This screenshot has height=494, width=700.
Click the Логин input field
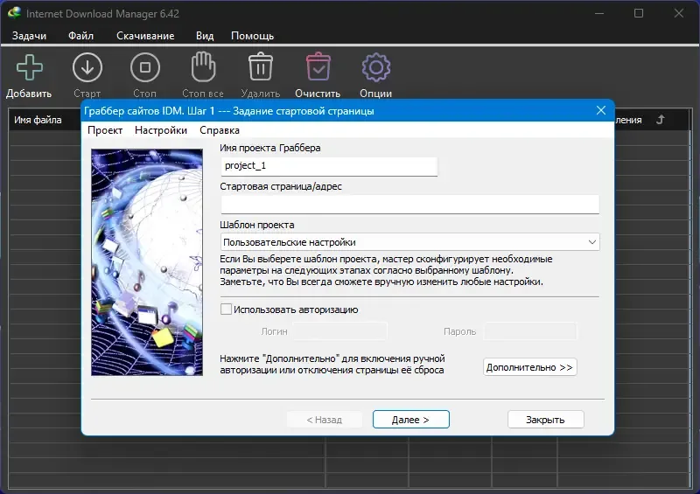tap(339, 331)
